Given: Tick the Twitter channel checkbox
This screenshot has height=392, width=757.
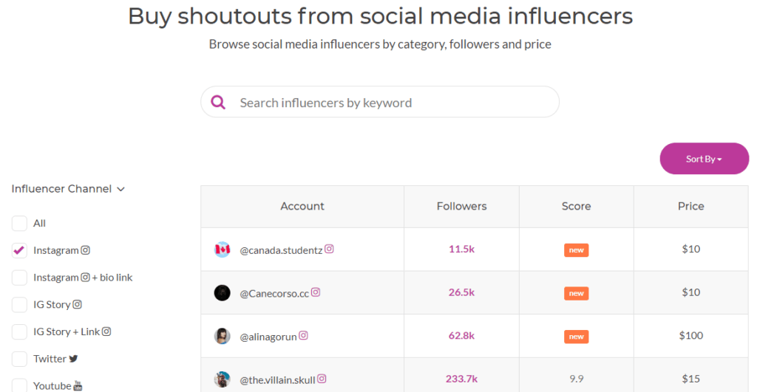Looking at the screenshot, I should [x=19, y=359].
